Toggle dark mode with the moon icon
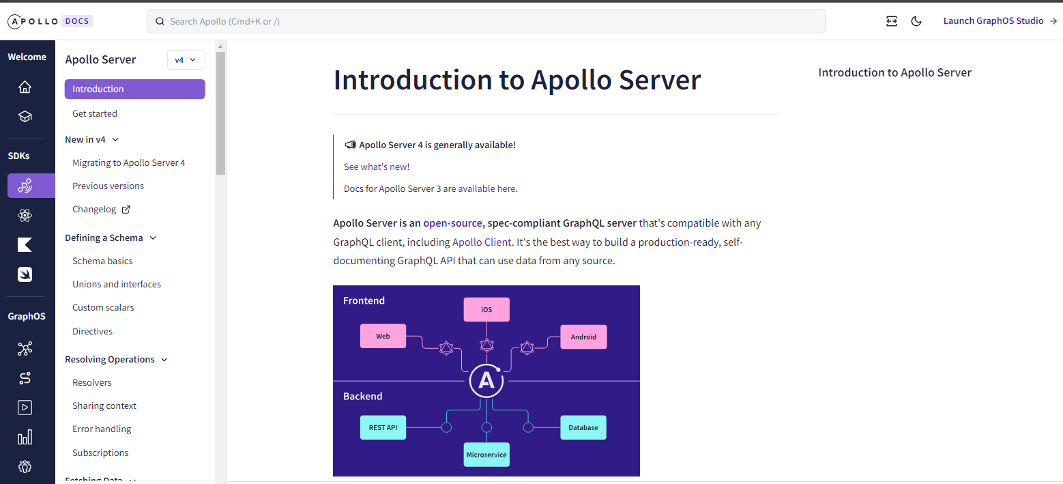The width and height of the screenshot is (1063, 484). pyautogui.click(x=916, y=21)
